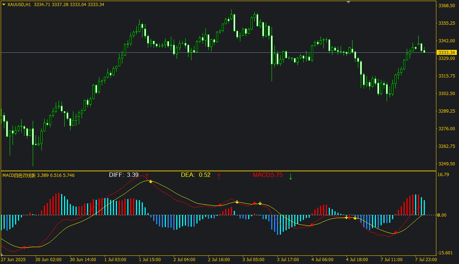
Task: Select the MACD四色双线版 indicator label
Action: (19, 175)
